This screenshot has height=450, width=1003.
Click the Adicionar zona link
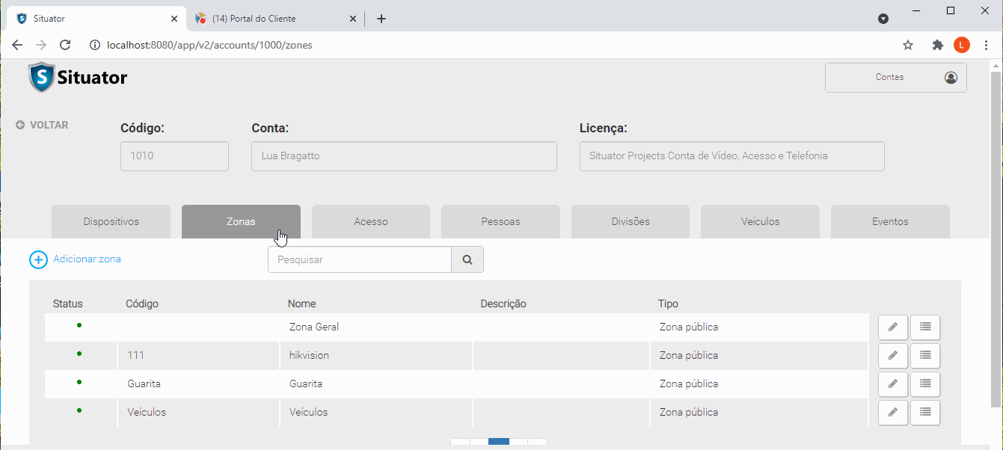click(x=87, y=259)
